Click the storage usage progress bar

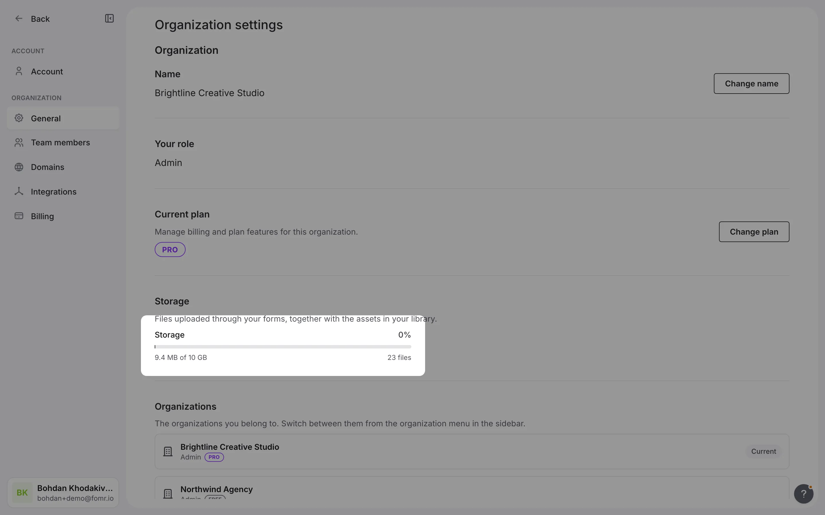[x=283, y=347]
